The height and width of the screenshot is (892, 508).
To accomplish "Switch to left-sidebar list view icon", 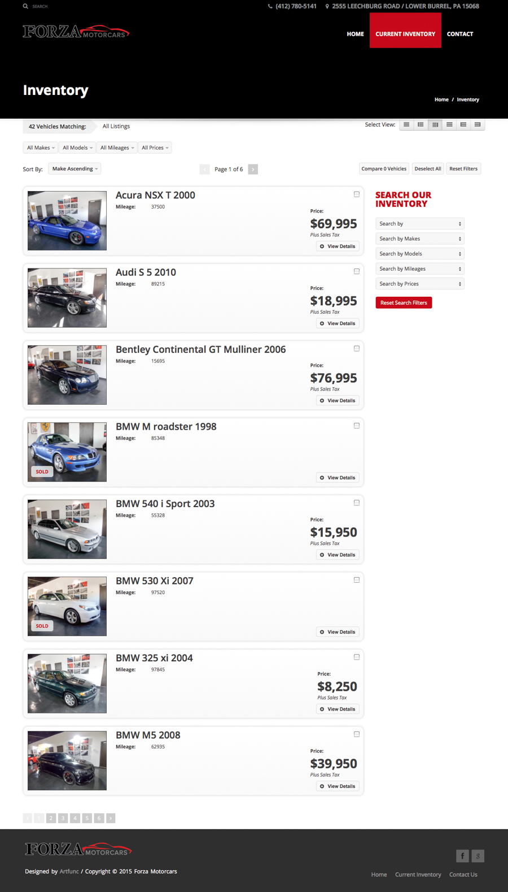I will (421, 124).
